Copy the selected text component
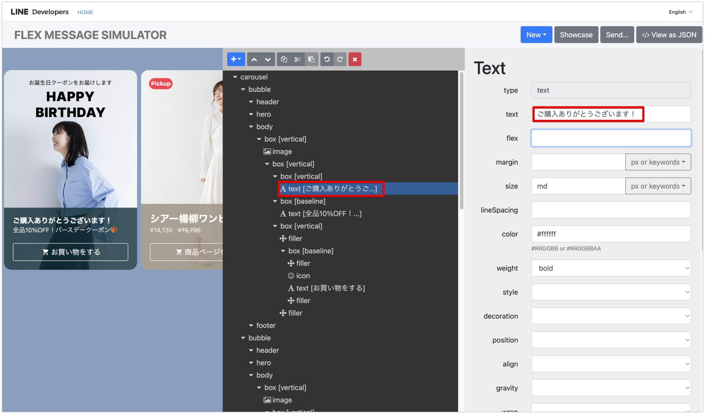Viewport: 705px width, 414px height. tap(284, 59)
